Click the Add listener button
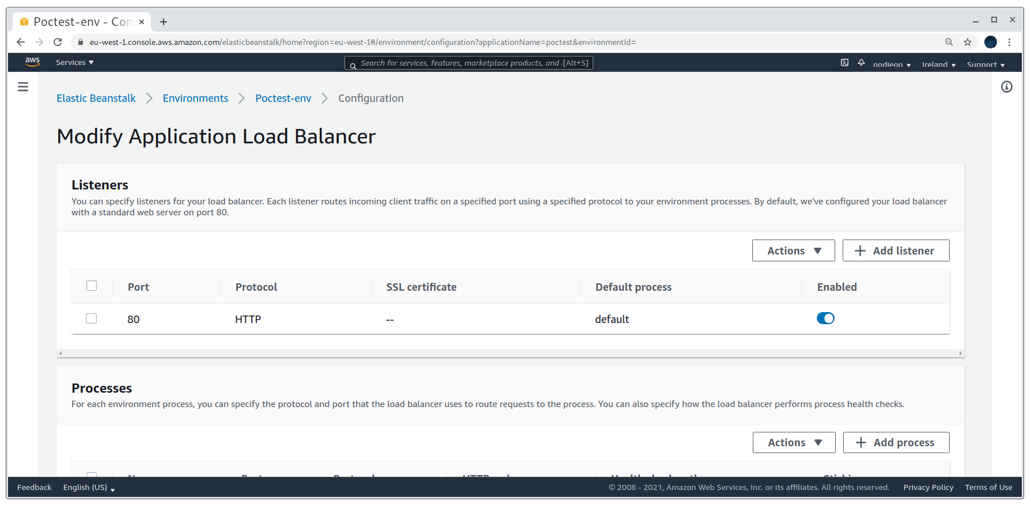The image size is (1031, 509). [x=896, y=250]
